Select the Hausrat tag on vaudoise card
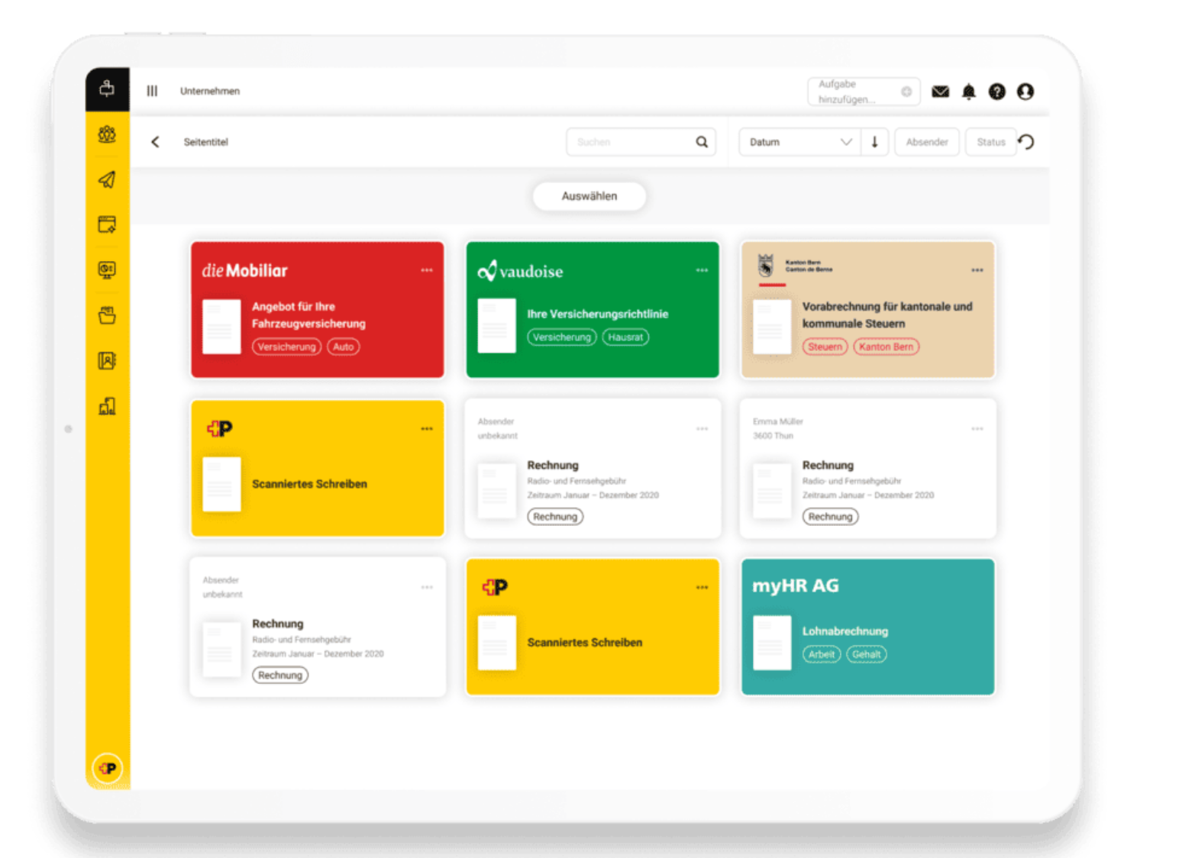This screenshot has height=858, width=1182. (x=625, y=337)
